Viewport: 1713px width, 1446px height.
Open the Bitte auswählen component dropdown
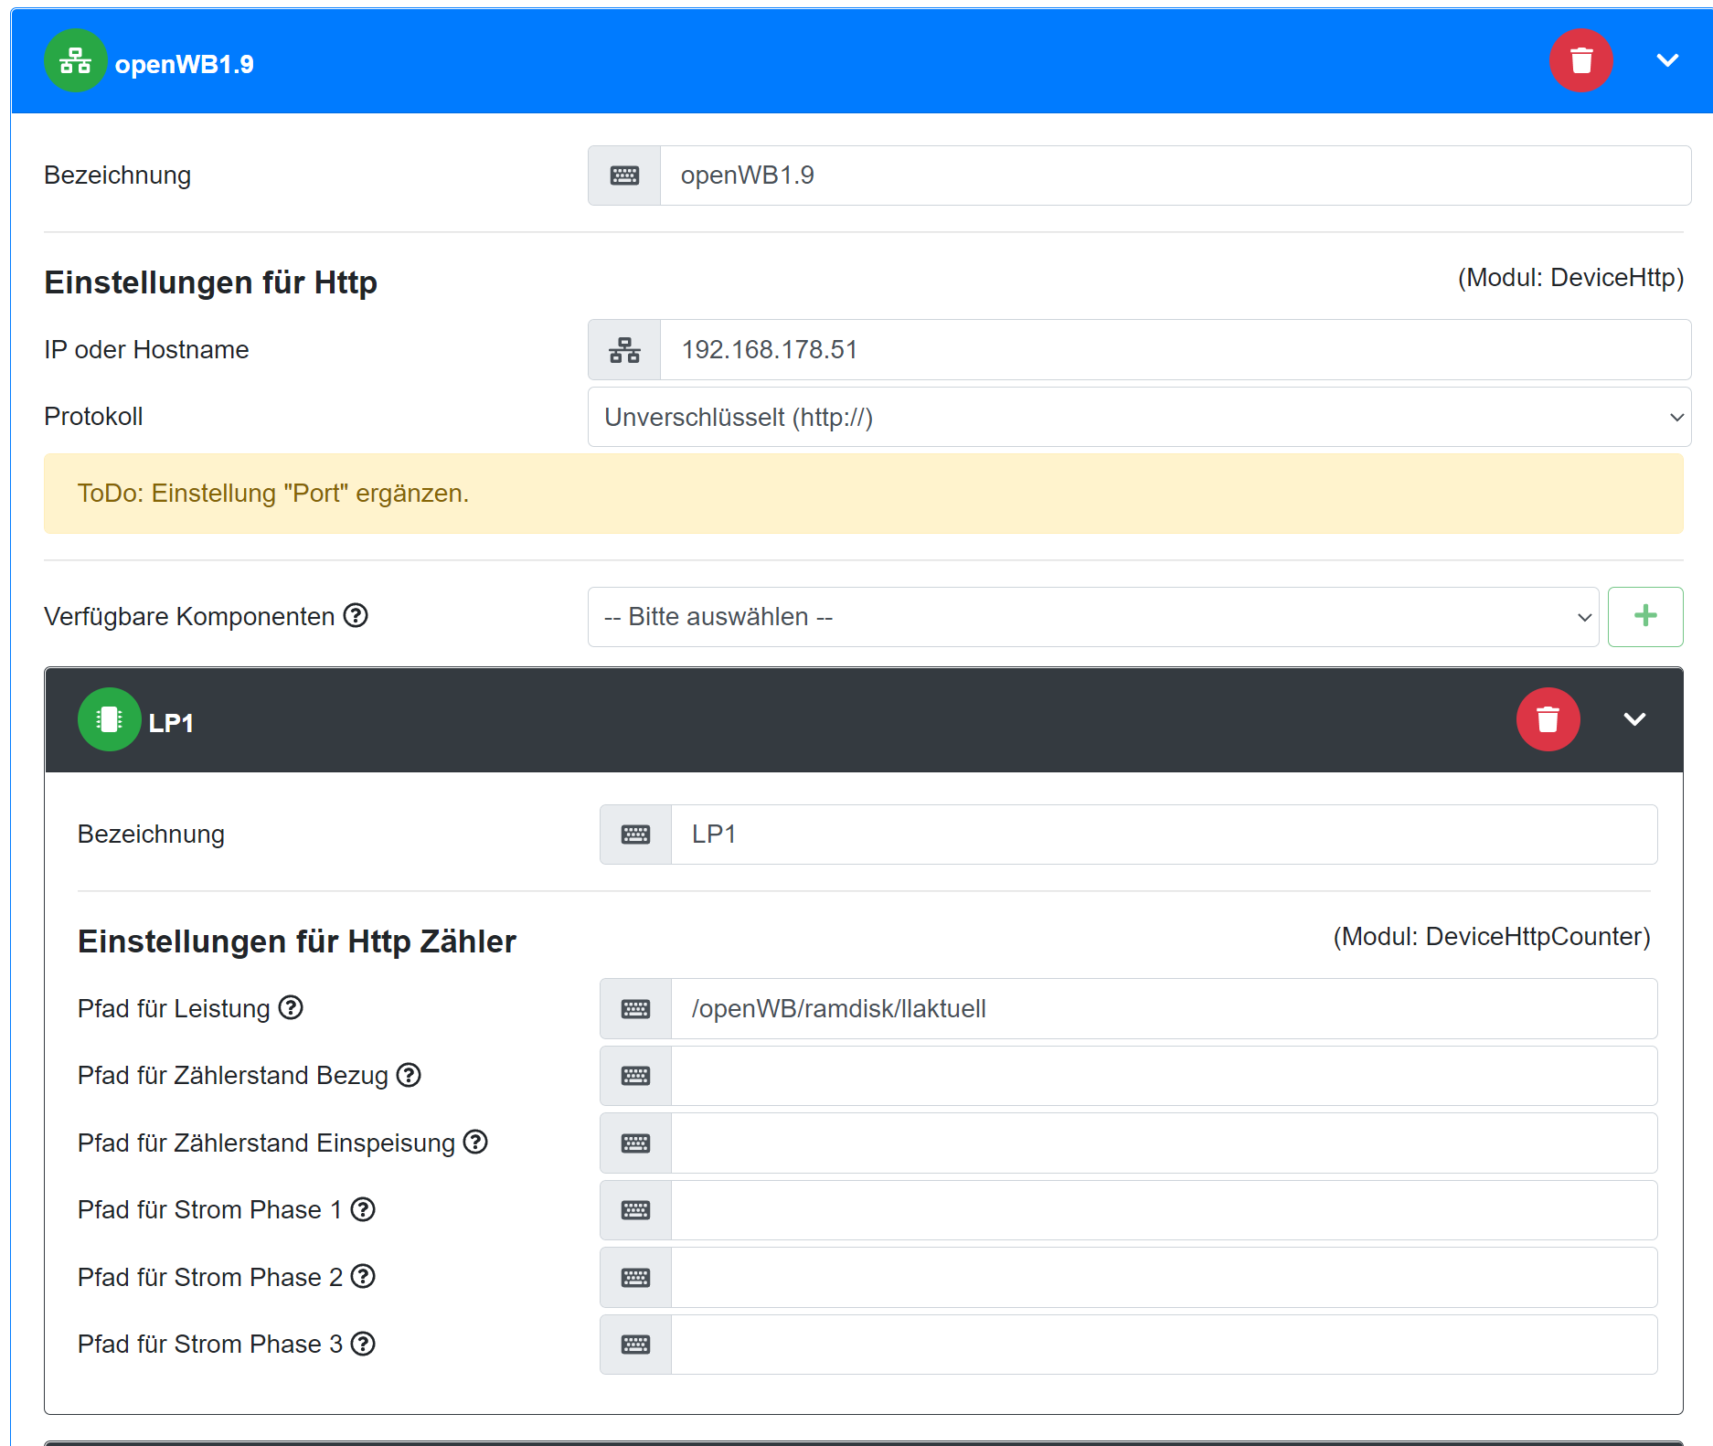click(x=1092, y=617)
